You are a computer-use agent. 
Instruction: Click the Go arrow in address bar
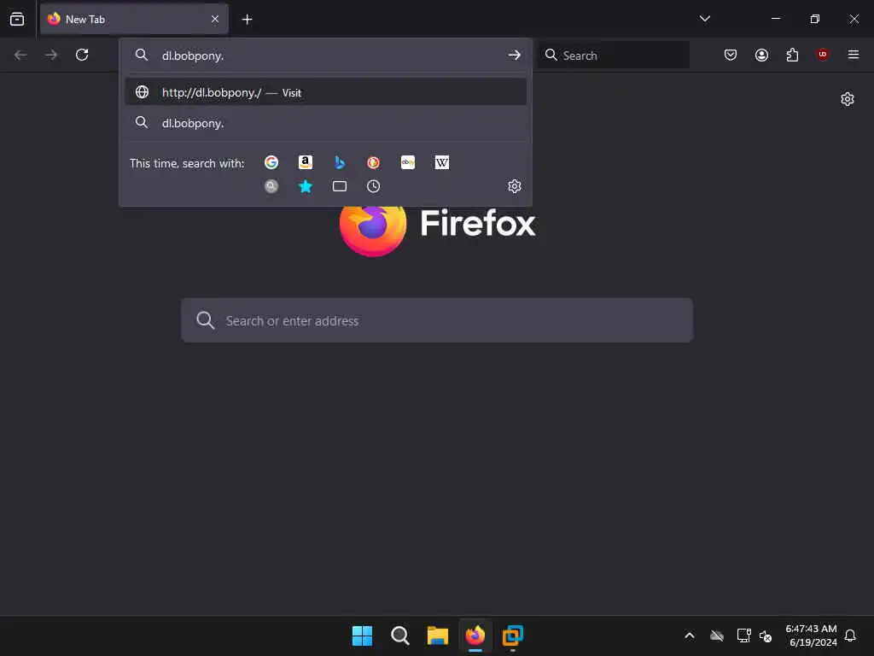(x=514, y=56)
